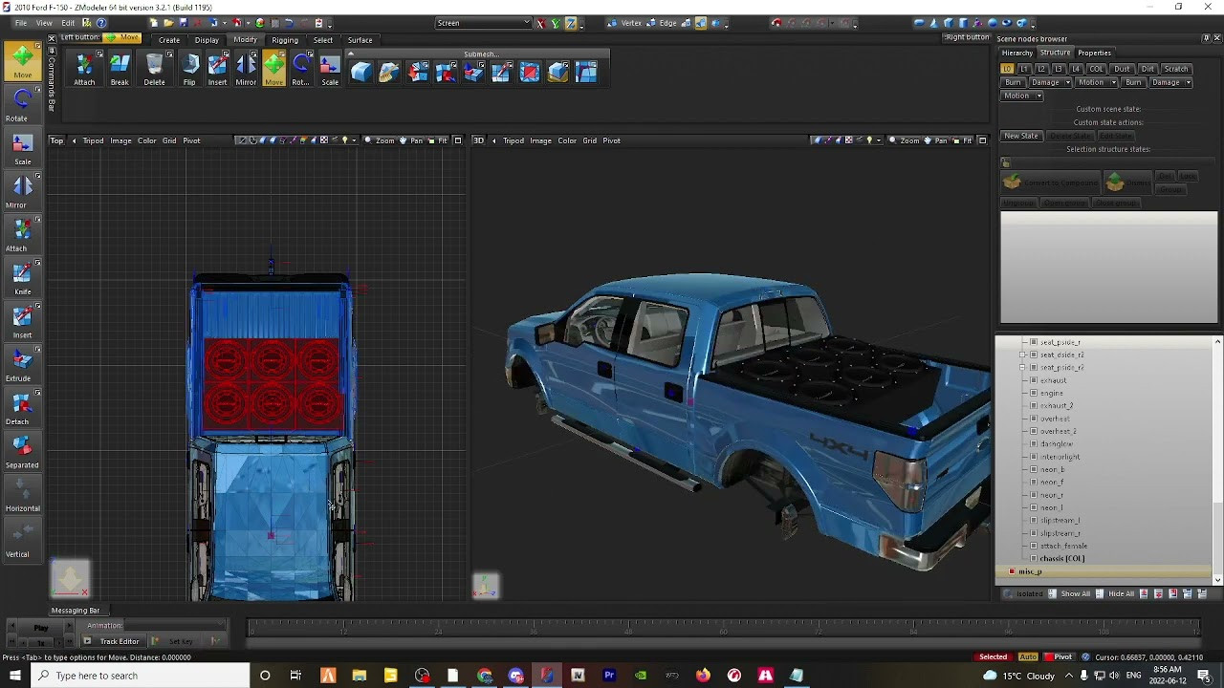Viewport: 1224px width, 688px height.
Task: Expand the seat_dside_r2 tree node
Action: (x=1022, y=355)
